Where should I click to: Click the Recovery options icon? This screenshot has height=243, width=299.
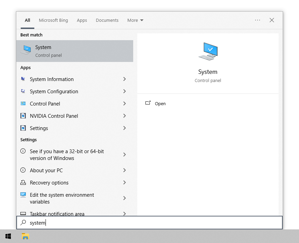(x=23, y=182)
